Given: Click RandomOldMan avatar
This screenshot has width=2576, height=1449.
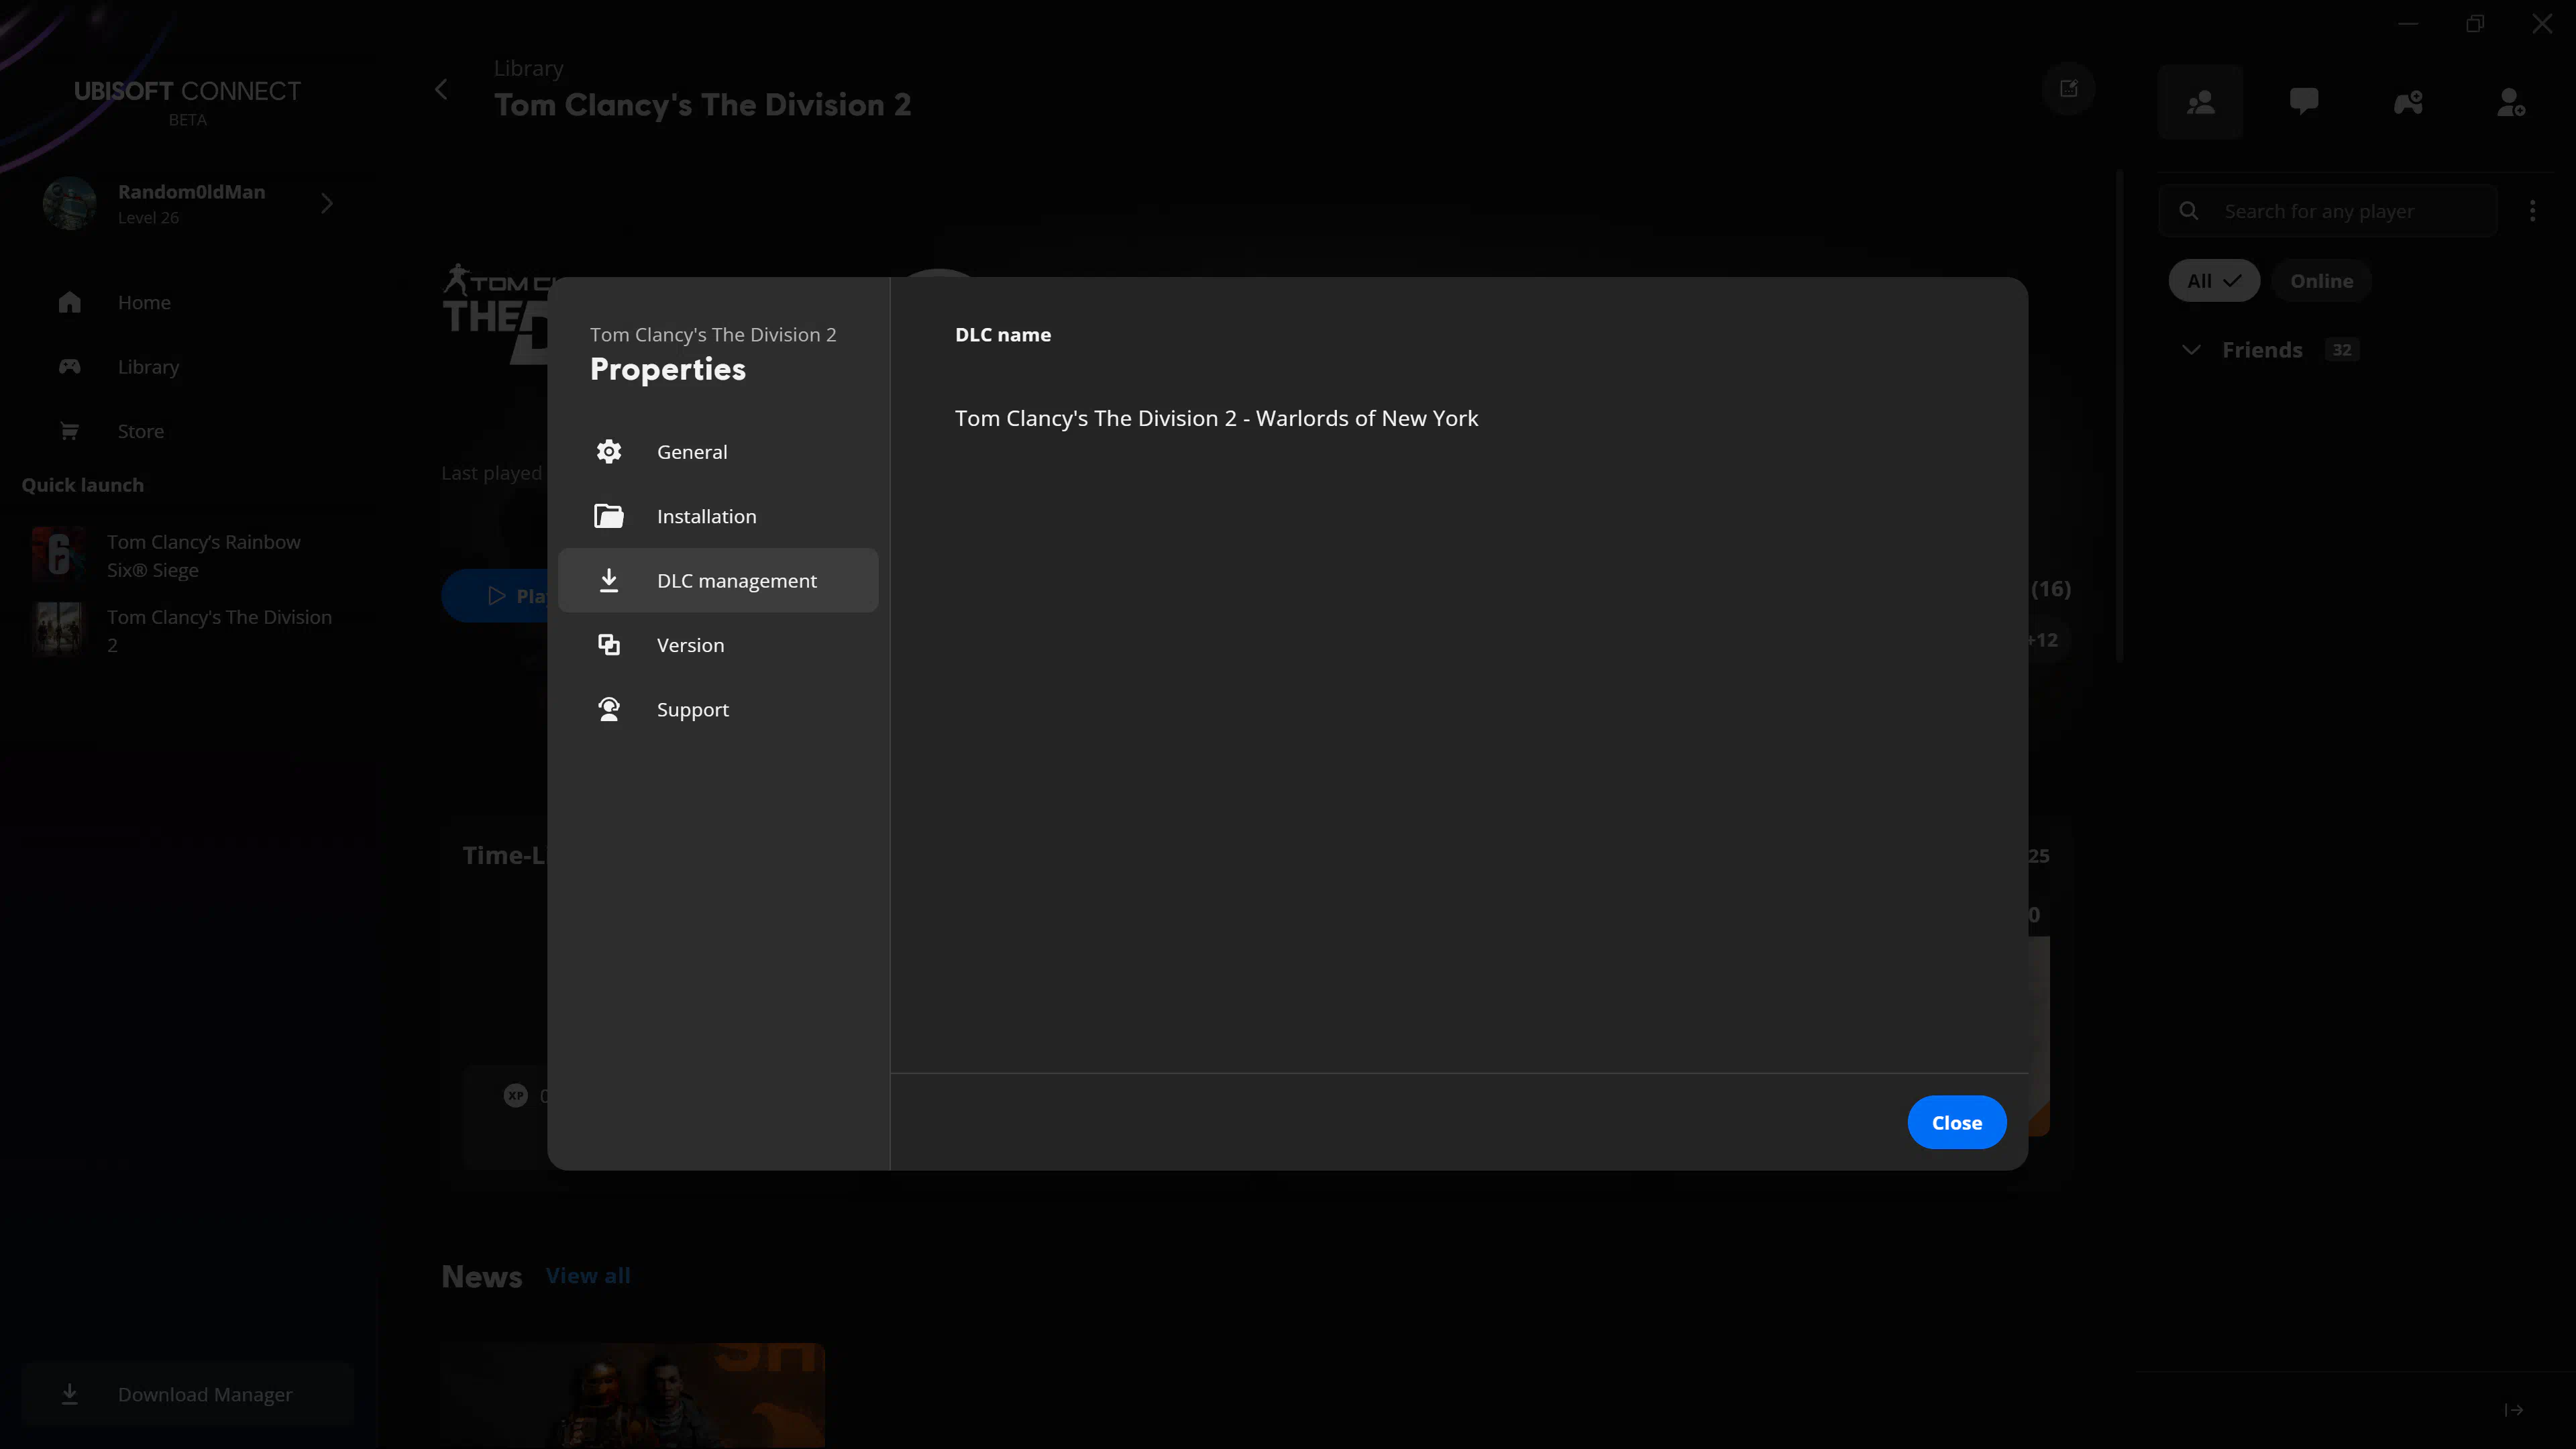Looking at the screenshot, I should click(x=69, y=204).
